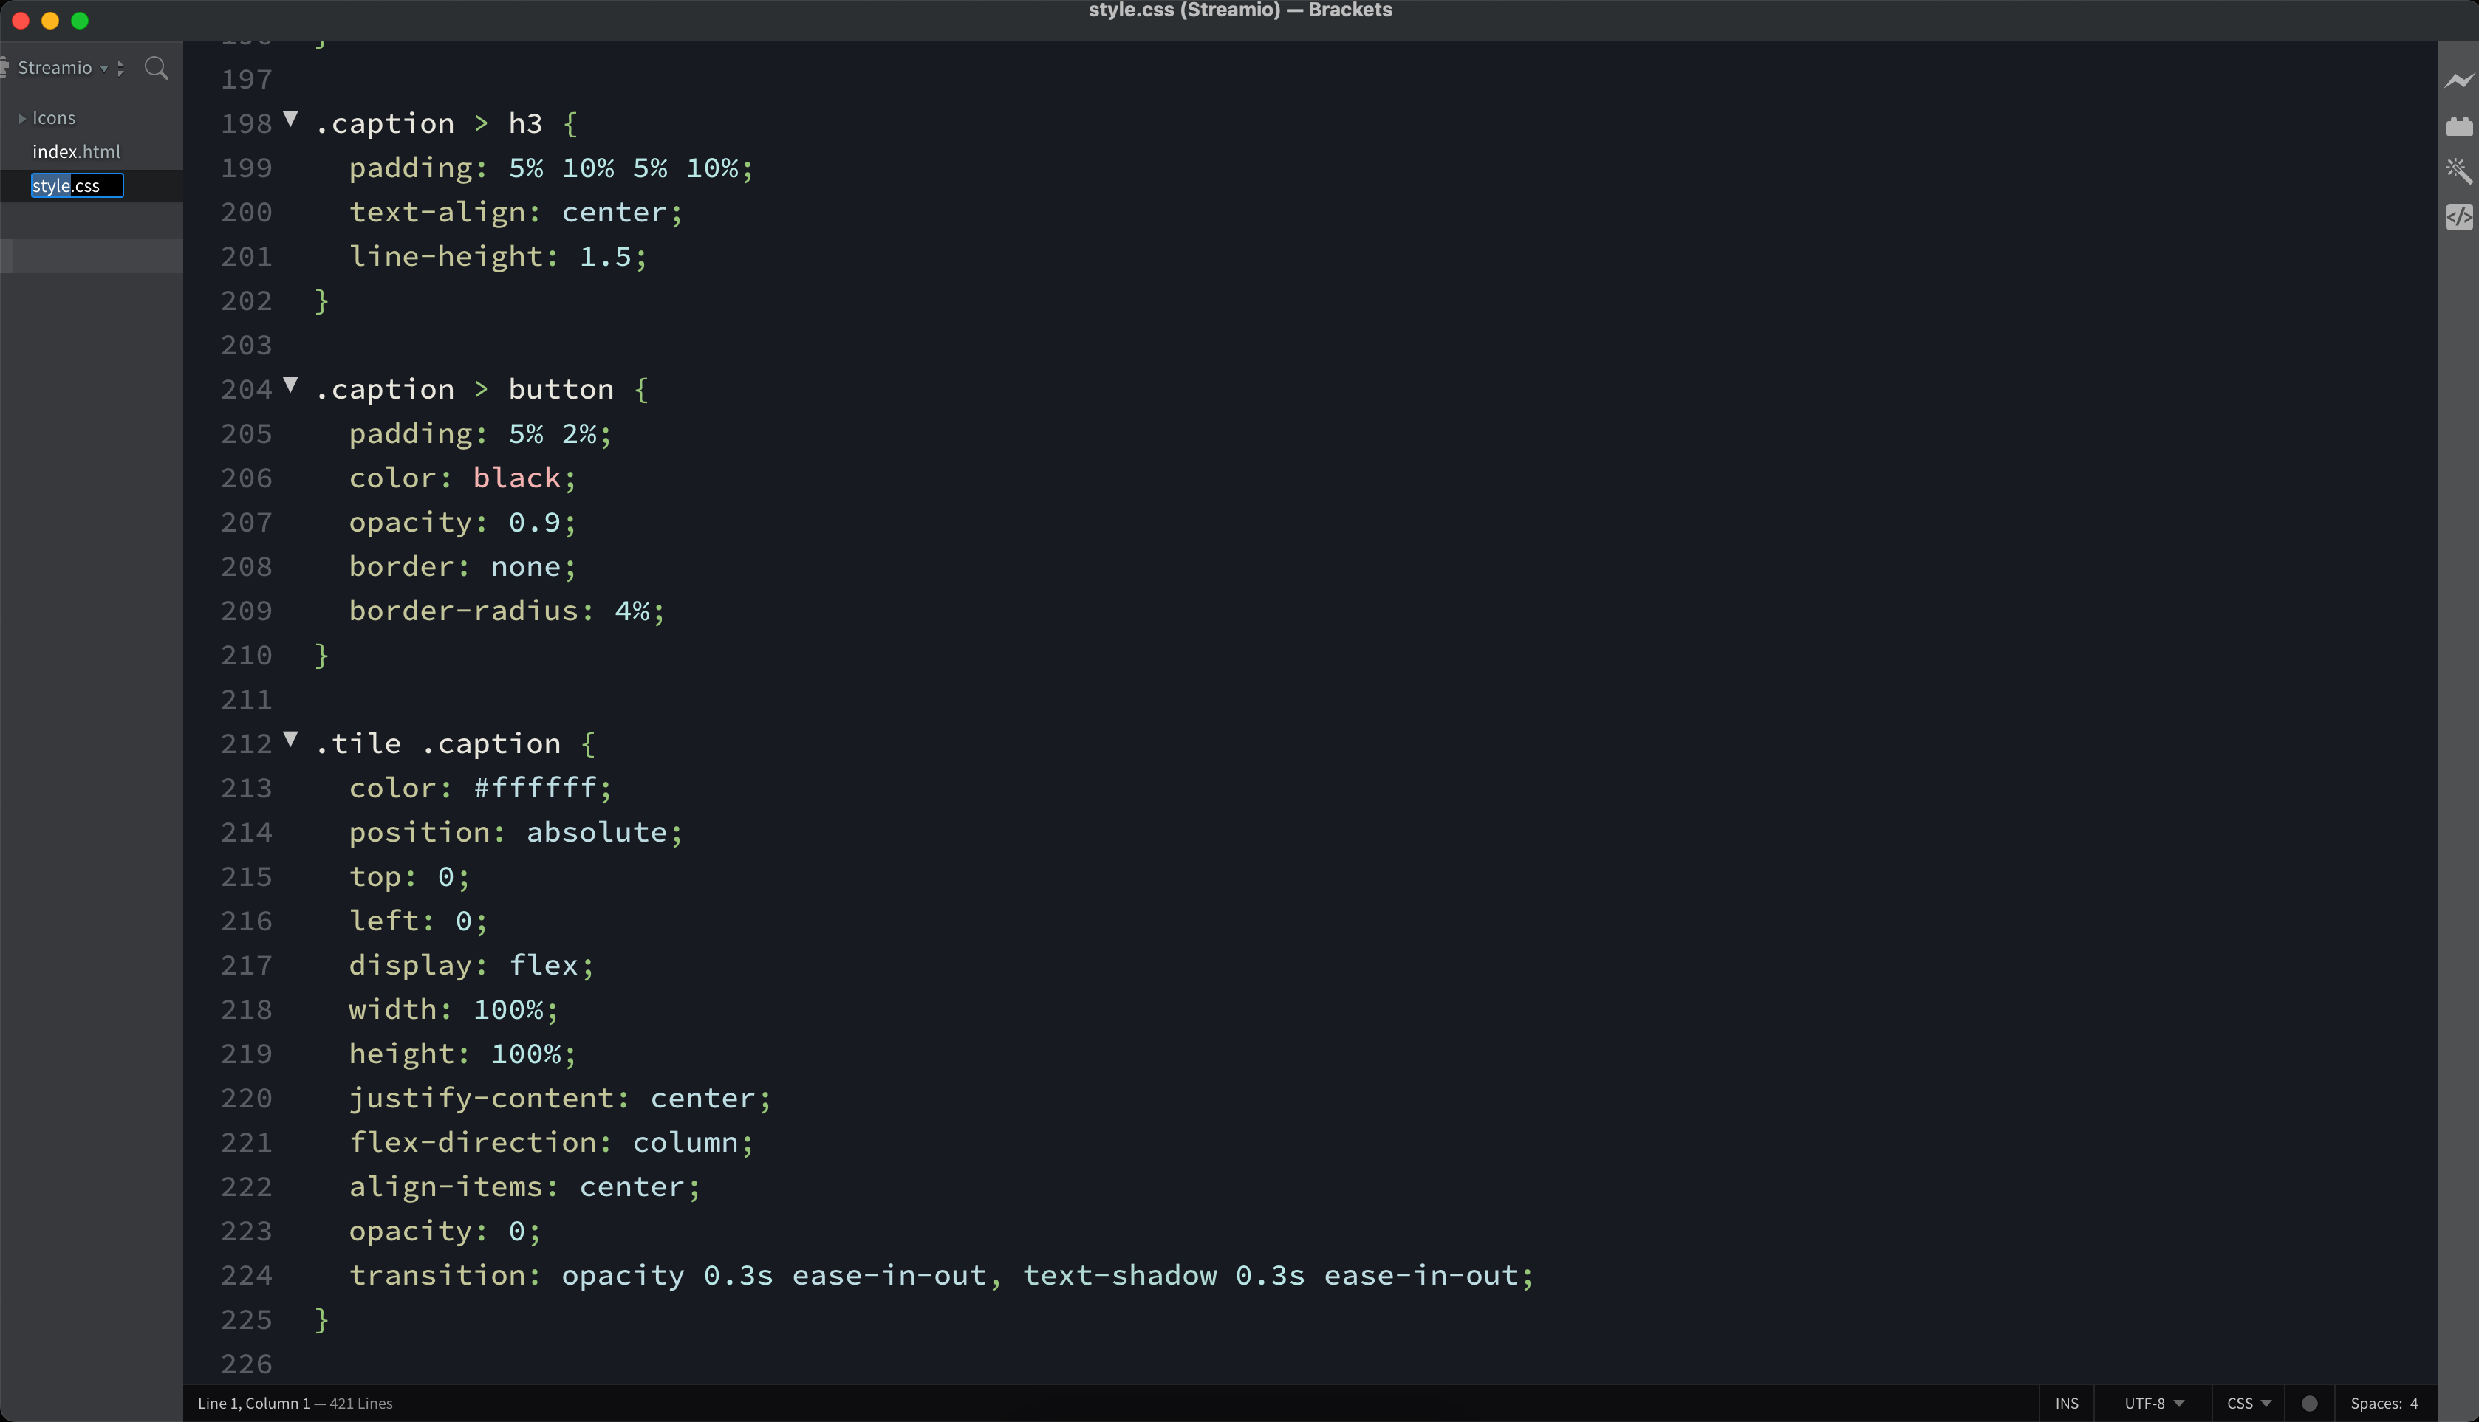Click the vertical split-view icon beside Streamio
The width and height of the screenshot is (2479, 1422).
[120, 67]
